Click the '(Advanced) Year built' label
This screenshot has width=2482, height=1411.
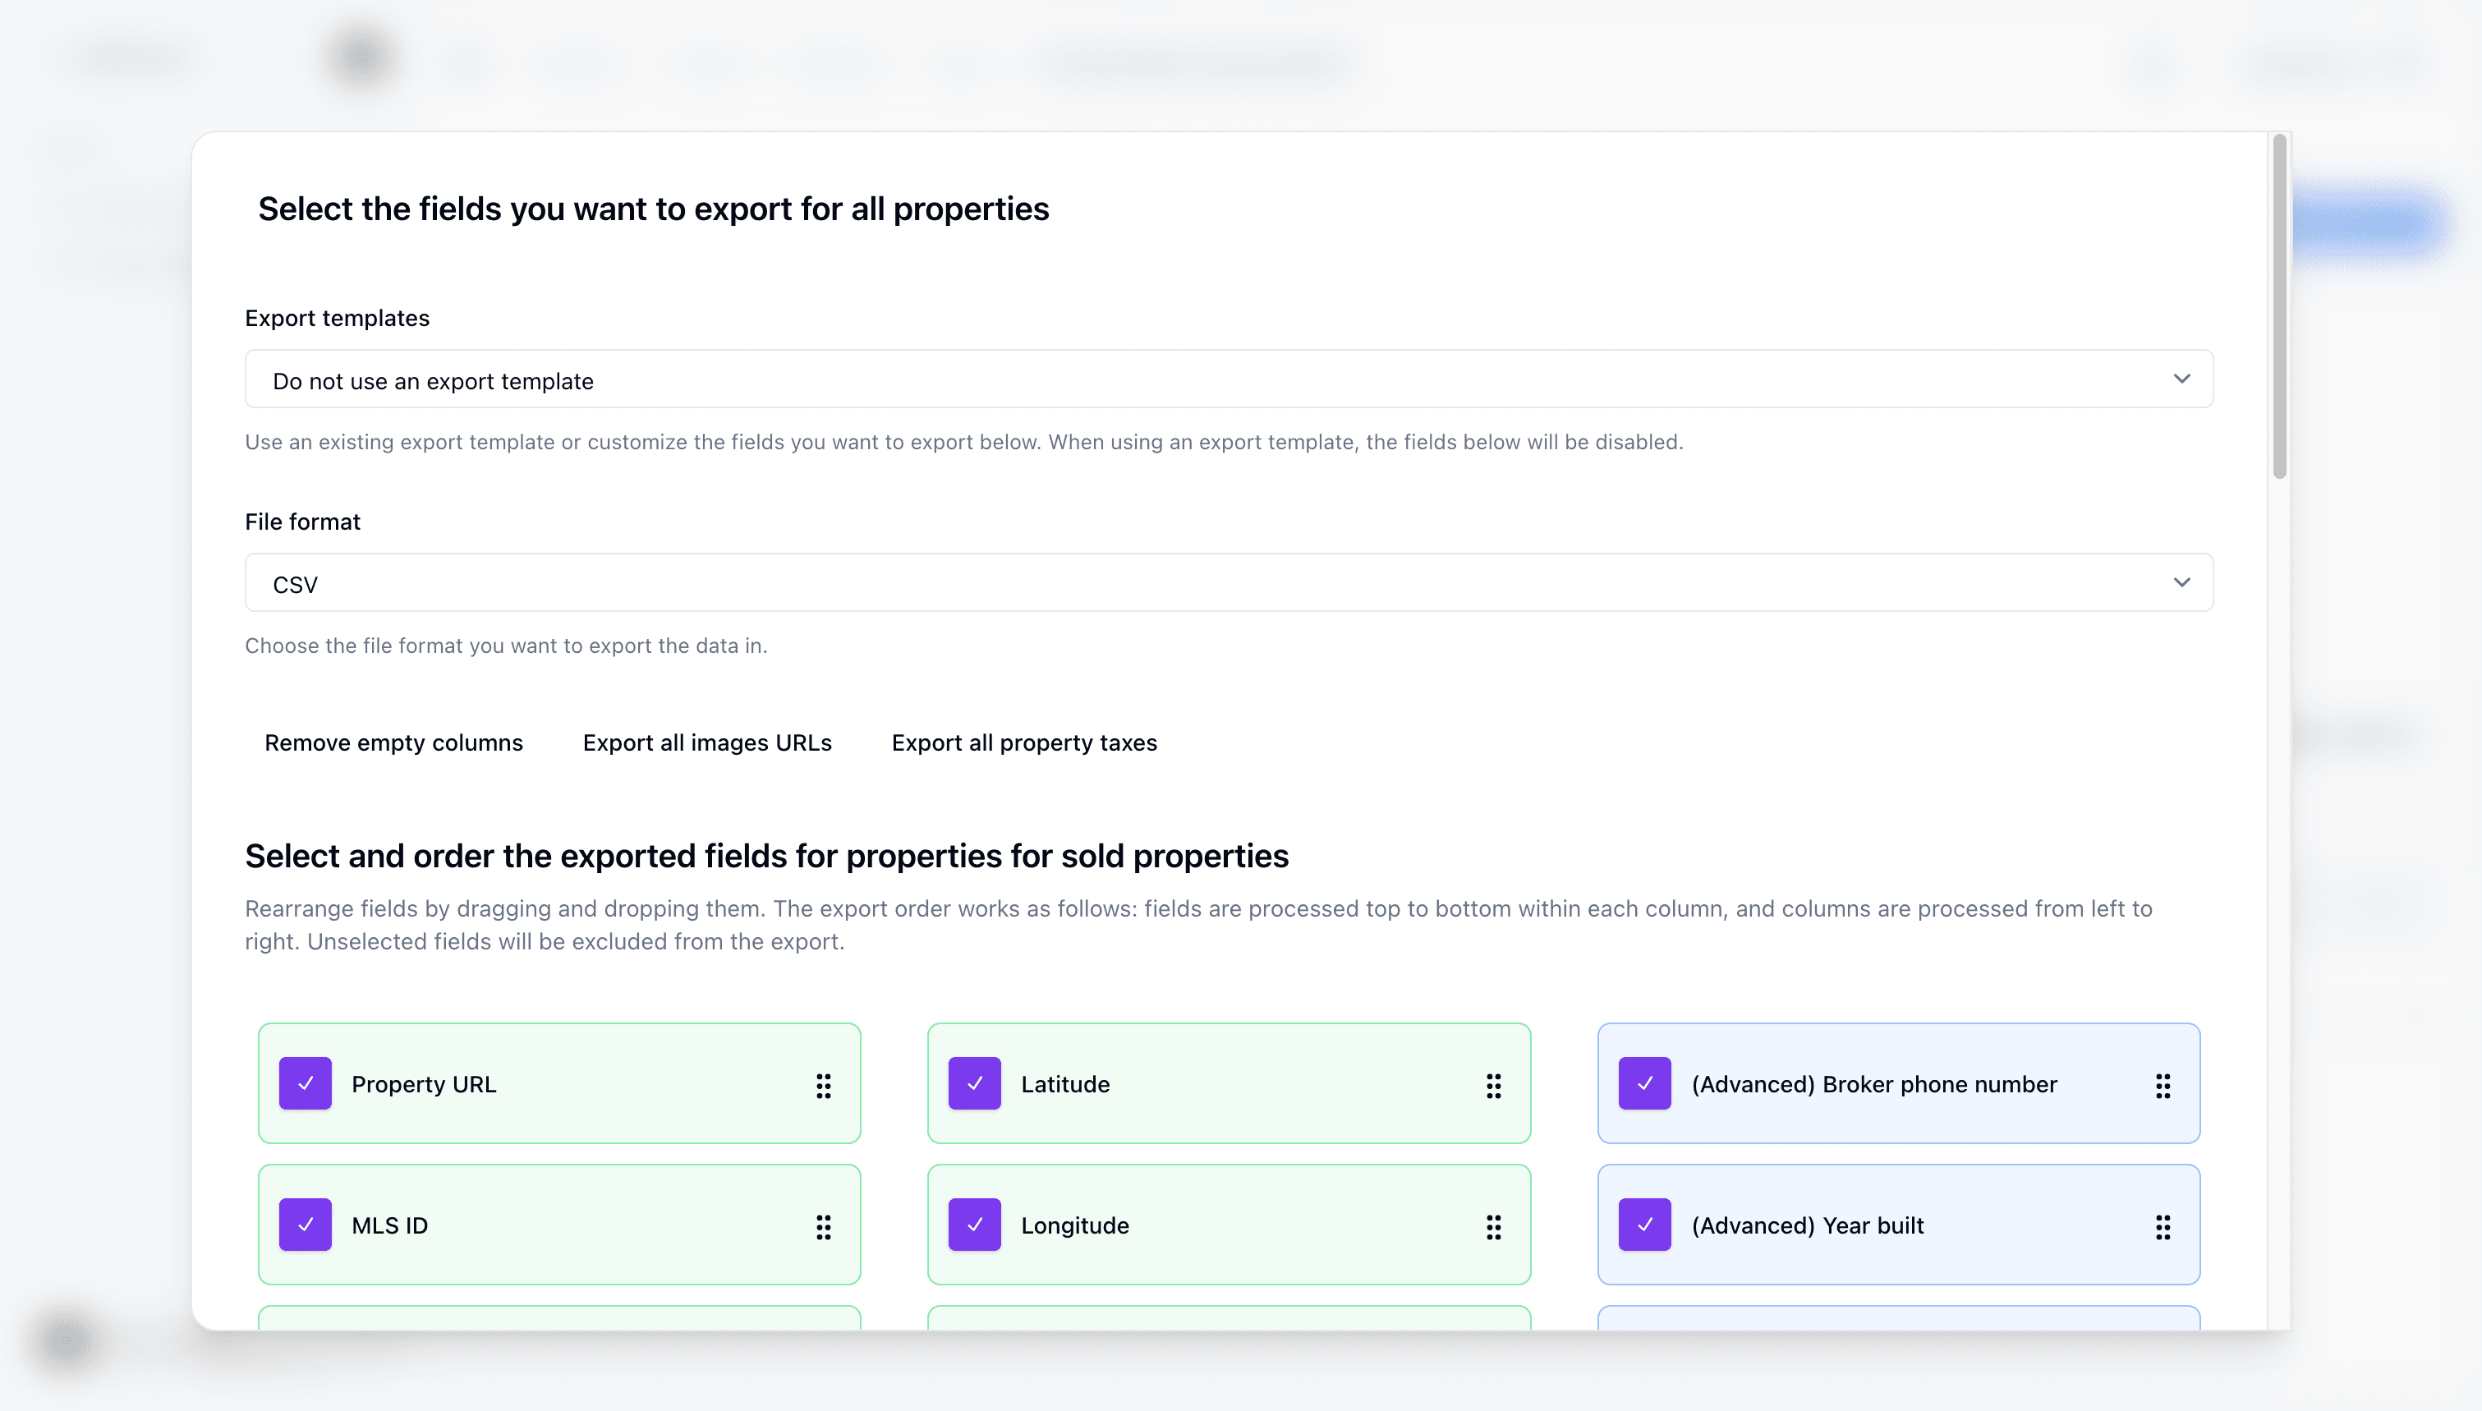click(x=1807, y=1226)
